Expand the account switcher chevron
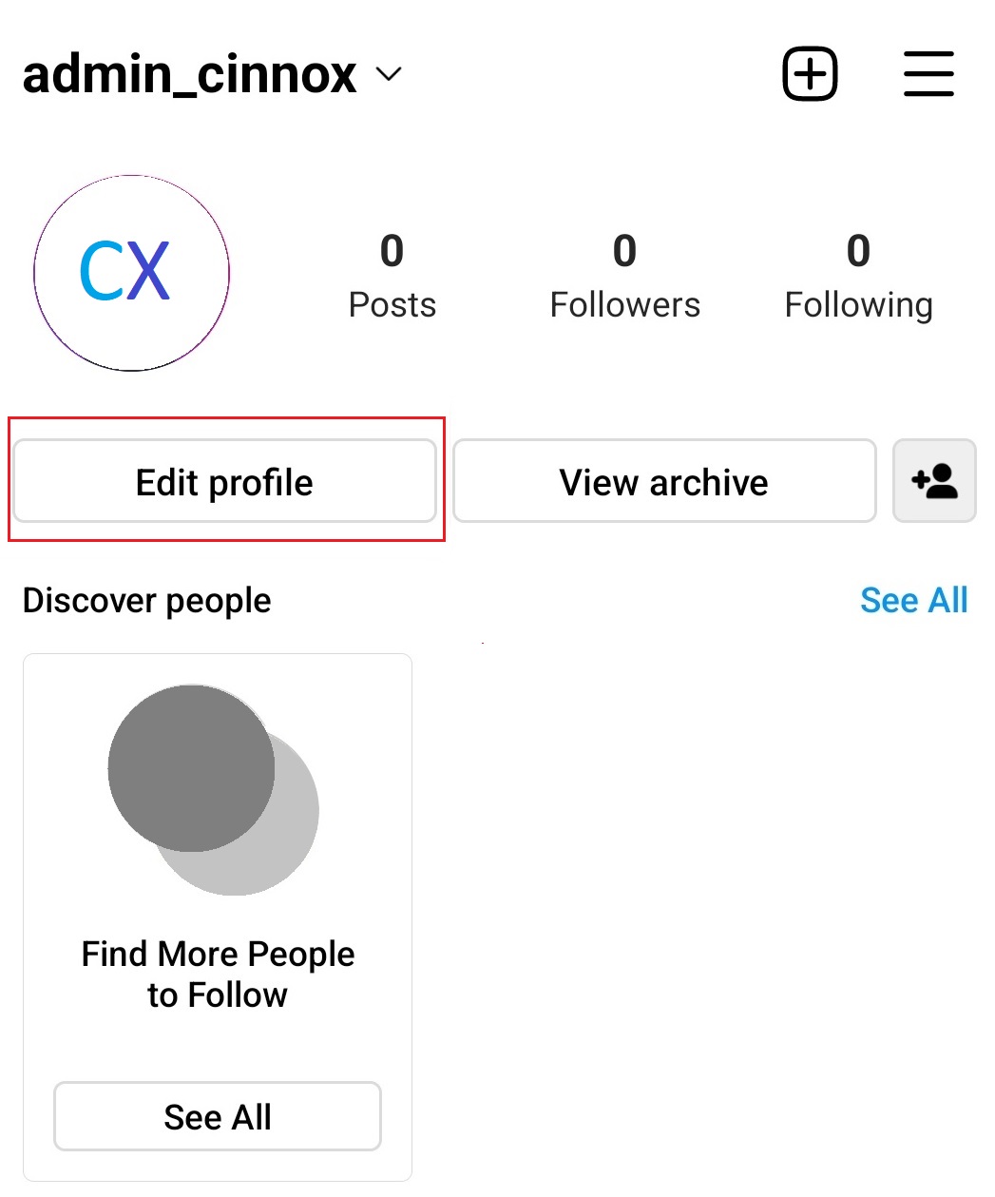Viewport: 995px width, 1197px height. [x=389, y=74]
